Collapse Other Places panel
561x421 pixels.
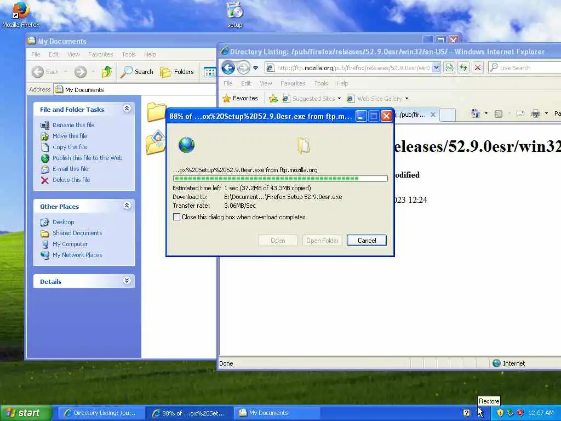[x=127, y=206]
